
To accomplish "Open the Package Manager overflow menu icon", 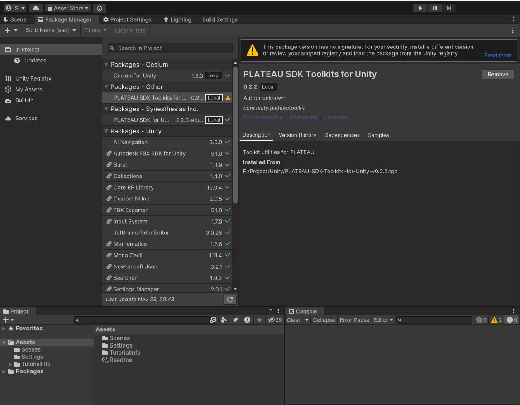I will (513, 30).
